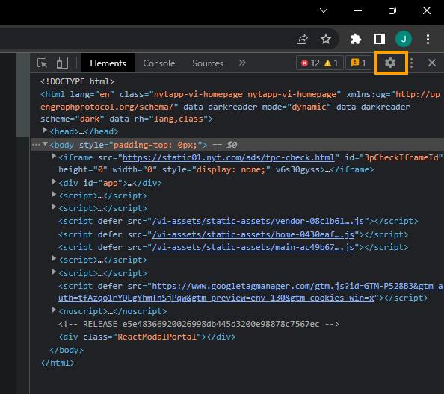This screenshot has width=444, height=394.
Task: Open the tpc-check.html iframe src link
Action: (x=228, y=157)
